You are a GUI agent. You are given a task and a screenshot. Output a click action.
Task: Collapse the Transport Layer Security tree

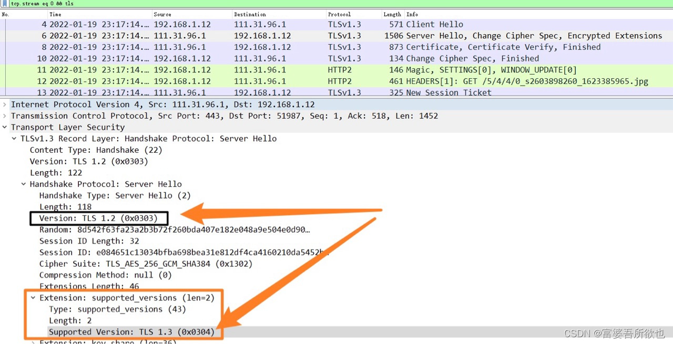tap(4, 127)
